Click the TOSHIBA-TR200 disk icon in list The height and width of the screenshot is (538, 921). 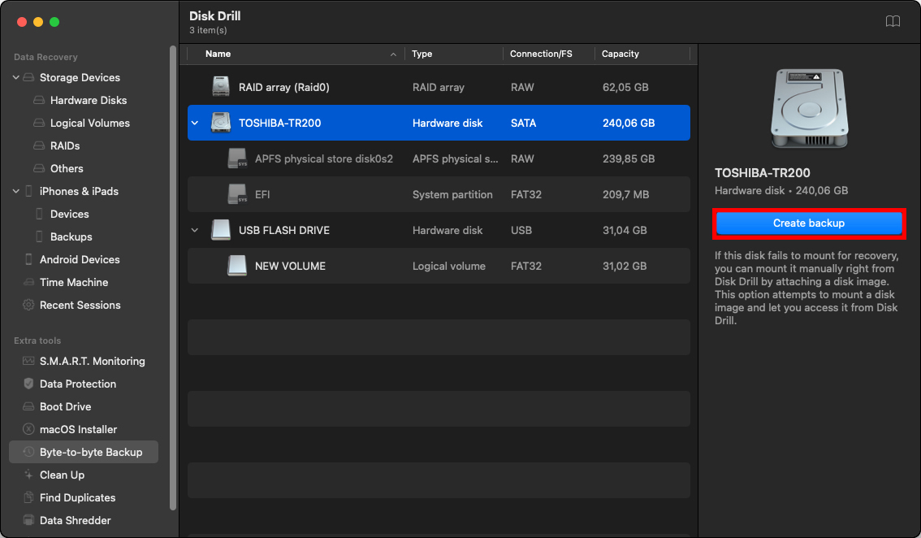221,123
